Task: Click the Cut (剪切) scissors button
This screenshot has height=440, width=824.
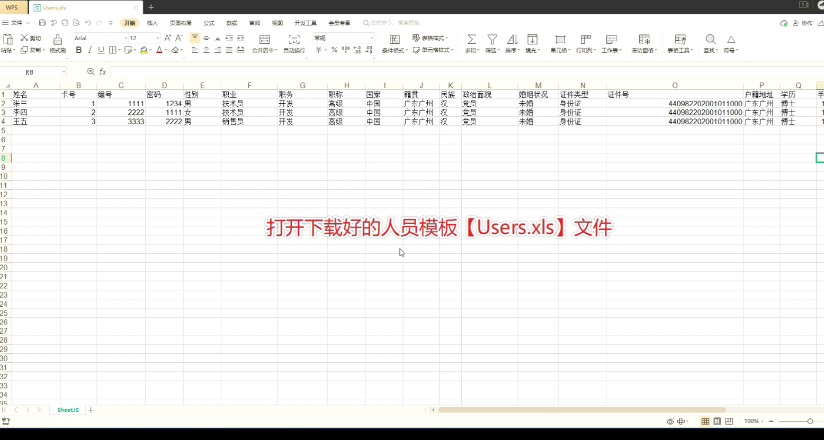Action: pyautogui.click(x=31, y=38)
